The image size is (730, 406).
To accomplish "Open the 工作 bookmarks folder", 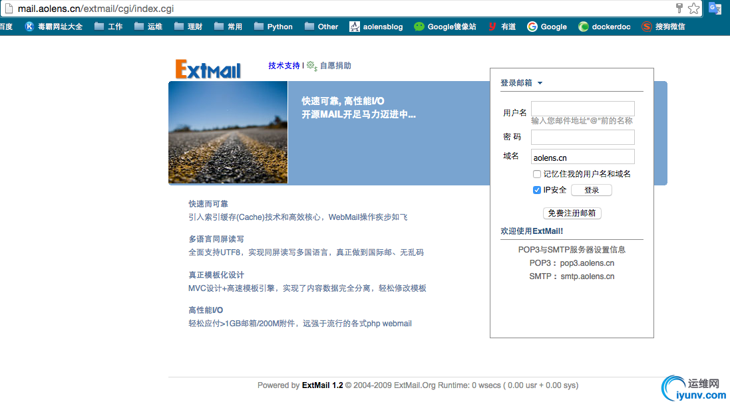I will pyautogui.click(x=108, y=27).
